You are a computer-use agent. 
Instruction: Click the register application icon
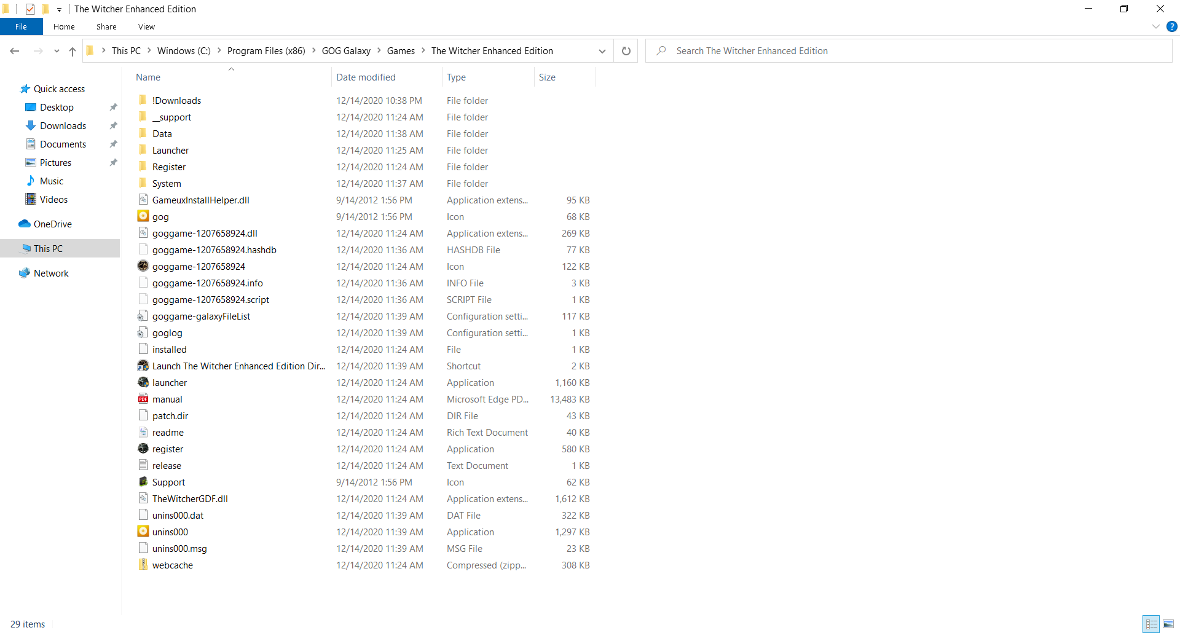pyautogui.click(x=143, y=449)
